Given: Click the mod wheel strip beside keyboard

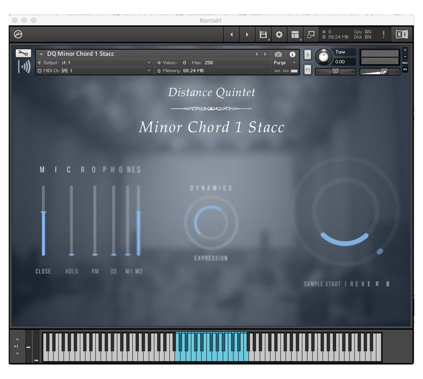Looking at the screenshot, I should tap(36, 347).
